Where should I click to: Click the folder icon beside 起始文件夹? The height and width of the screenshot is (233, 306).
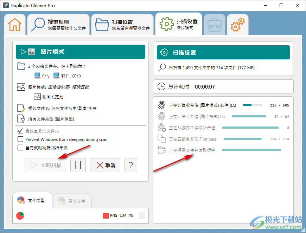tap(21, 66)
